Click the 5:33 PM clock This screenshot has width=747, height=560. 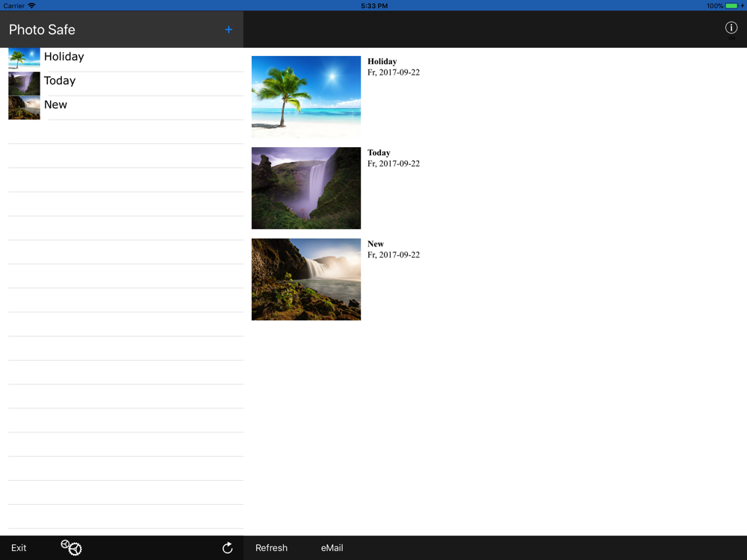374,6
